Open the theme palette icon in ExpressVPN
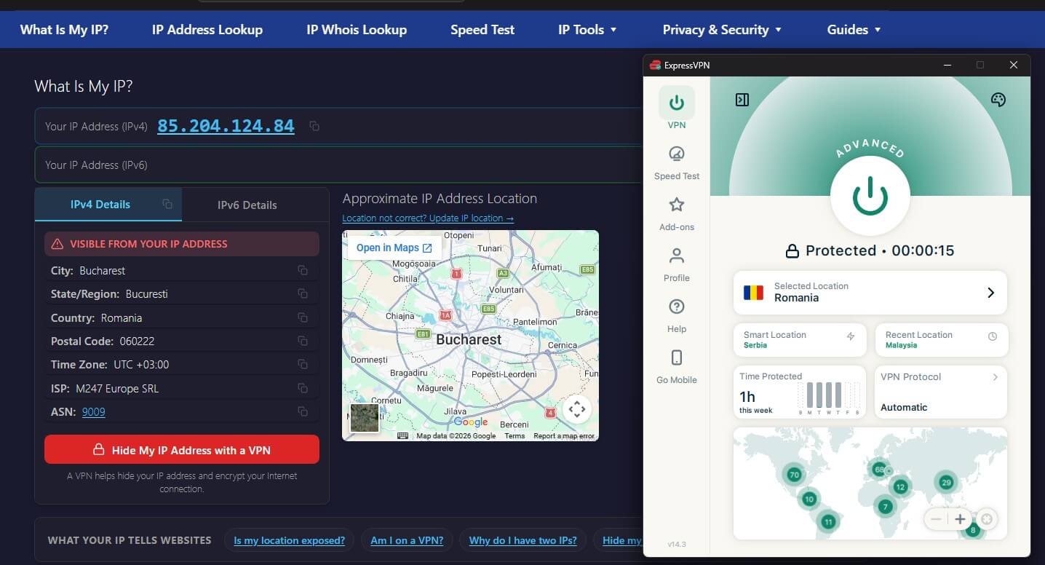Image resolution: width=1045 pixels, height=565 pixels. (x=998, y=100)
